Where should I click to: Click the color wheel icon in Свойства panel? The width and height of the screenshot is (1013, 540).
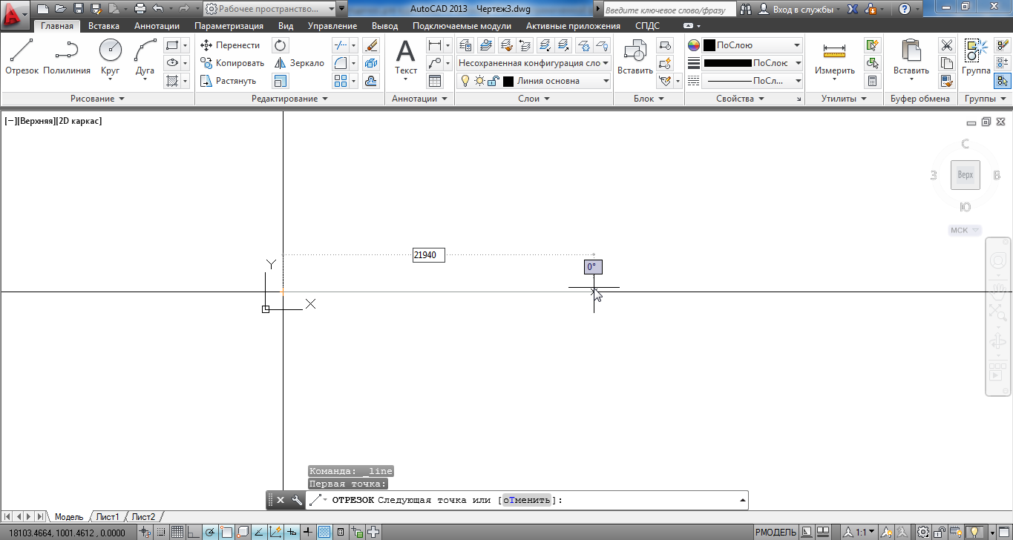click(694, 45)
